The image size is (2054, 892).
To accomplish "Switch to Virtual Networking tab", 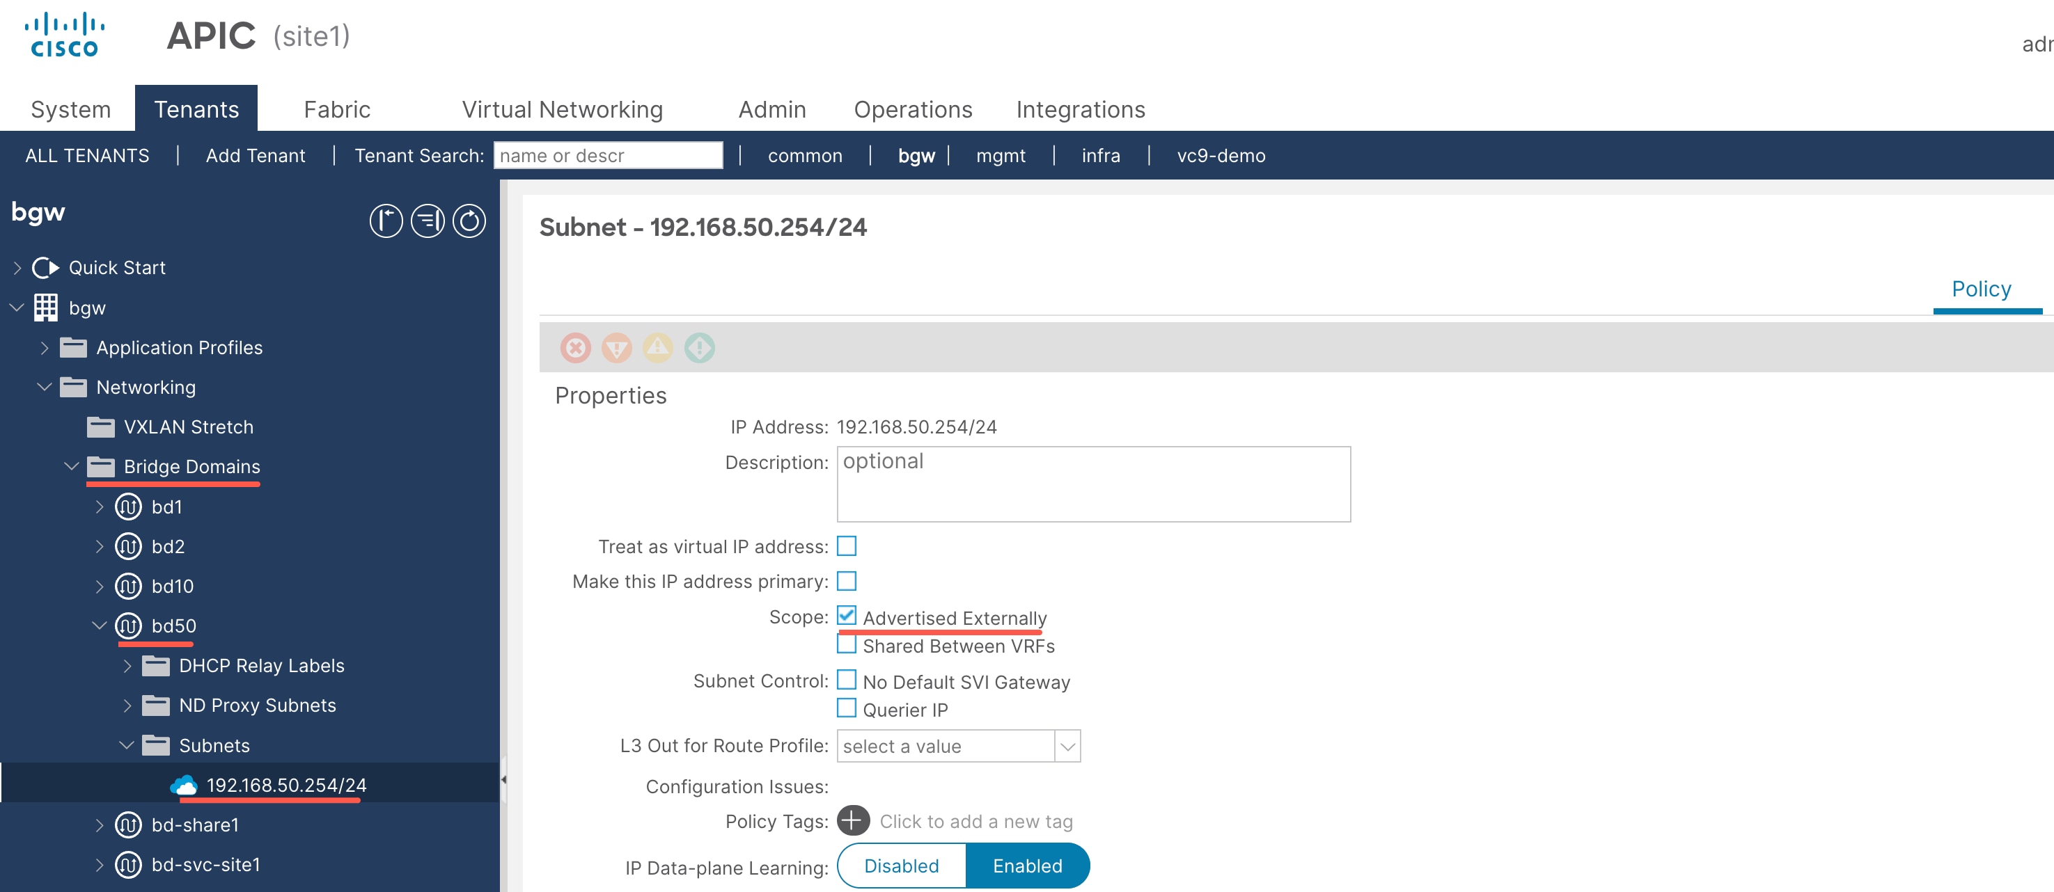I will (x=562, y=109).
